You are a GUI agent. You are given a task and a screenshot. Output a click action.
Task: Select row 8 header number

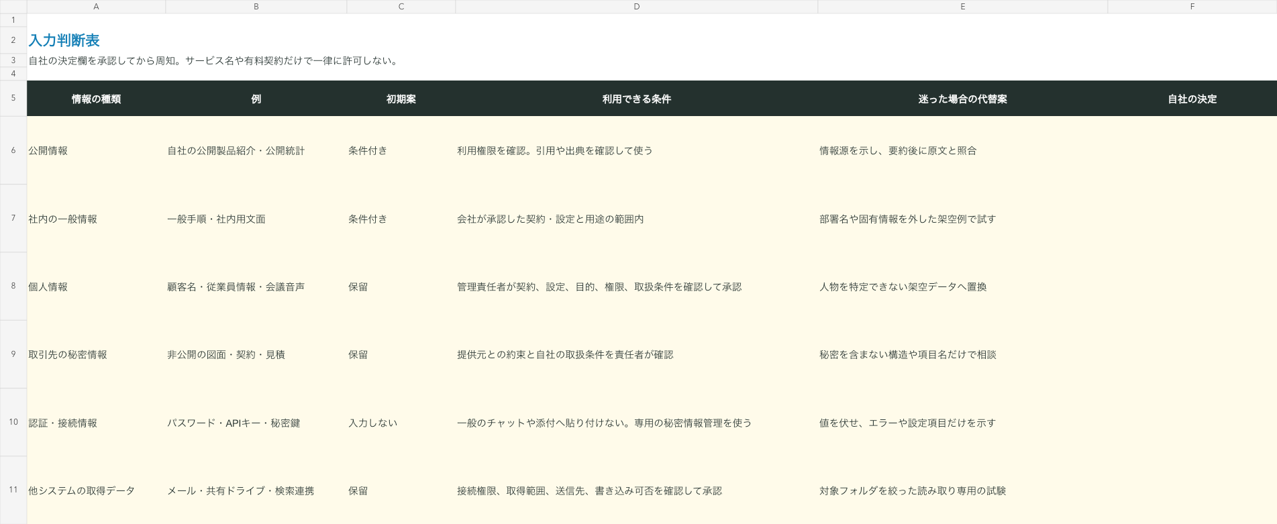click(13, 286)
